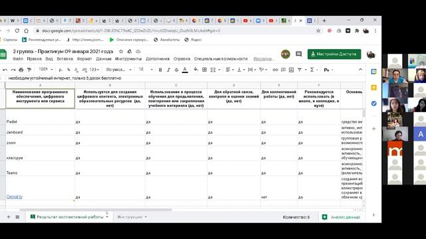Open the Яндекс bookmark
Image resolution: width=426 pixels, height=239 pixels.
tap(193, 40)
